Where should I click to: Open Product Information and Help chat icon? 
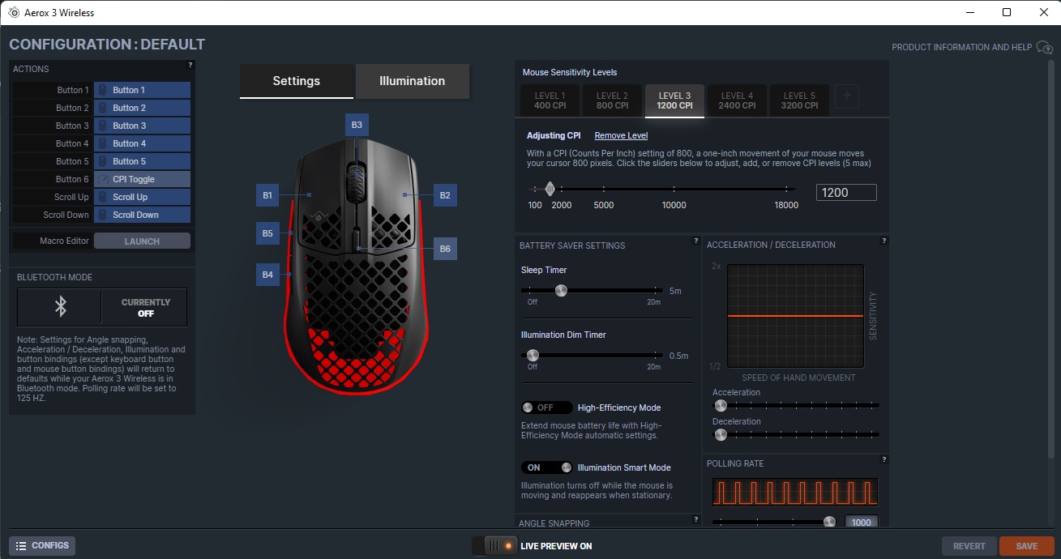click(x=1045, y=48)
